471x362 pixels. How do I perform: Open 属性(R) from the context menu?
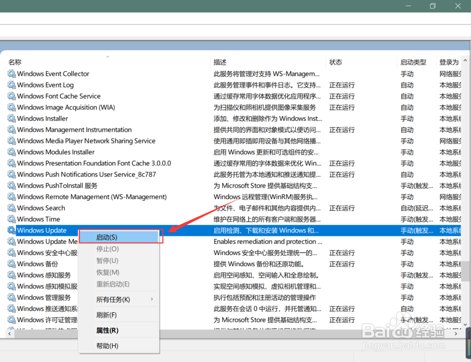pos(119,330)
